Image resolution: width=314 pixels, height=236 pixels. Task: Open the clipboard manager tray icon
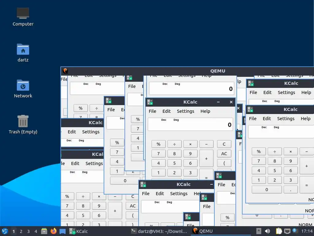coord(279,231)
